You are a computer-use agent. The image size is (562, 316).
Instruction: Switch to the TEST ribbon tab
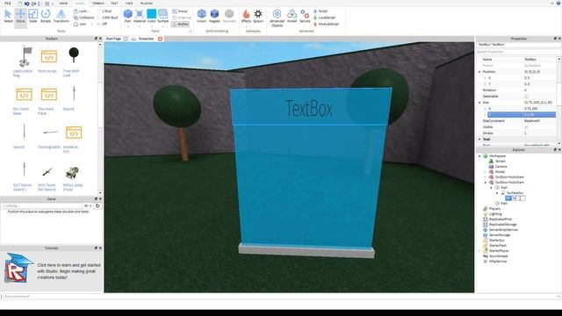tap(114, 4)
